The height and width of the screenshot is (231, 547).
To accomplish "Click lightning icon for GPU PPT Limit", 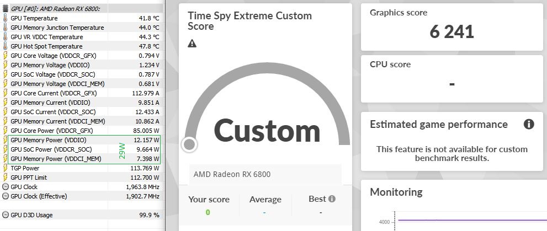I will coord(5,178).
